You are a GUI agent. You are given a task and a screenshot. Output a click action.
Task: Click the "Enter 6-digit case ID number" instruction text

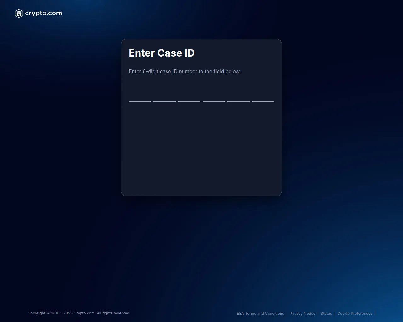click(185, 71)
